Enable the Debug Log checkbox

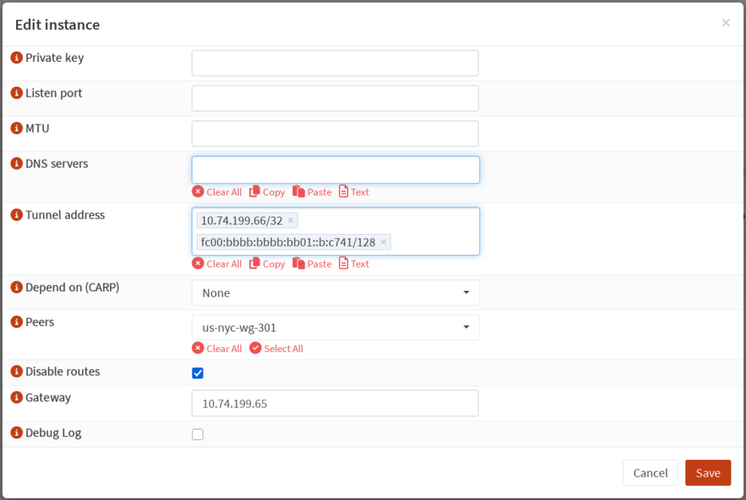coord(197,434)
